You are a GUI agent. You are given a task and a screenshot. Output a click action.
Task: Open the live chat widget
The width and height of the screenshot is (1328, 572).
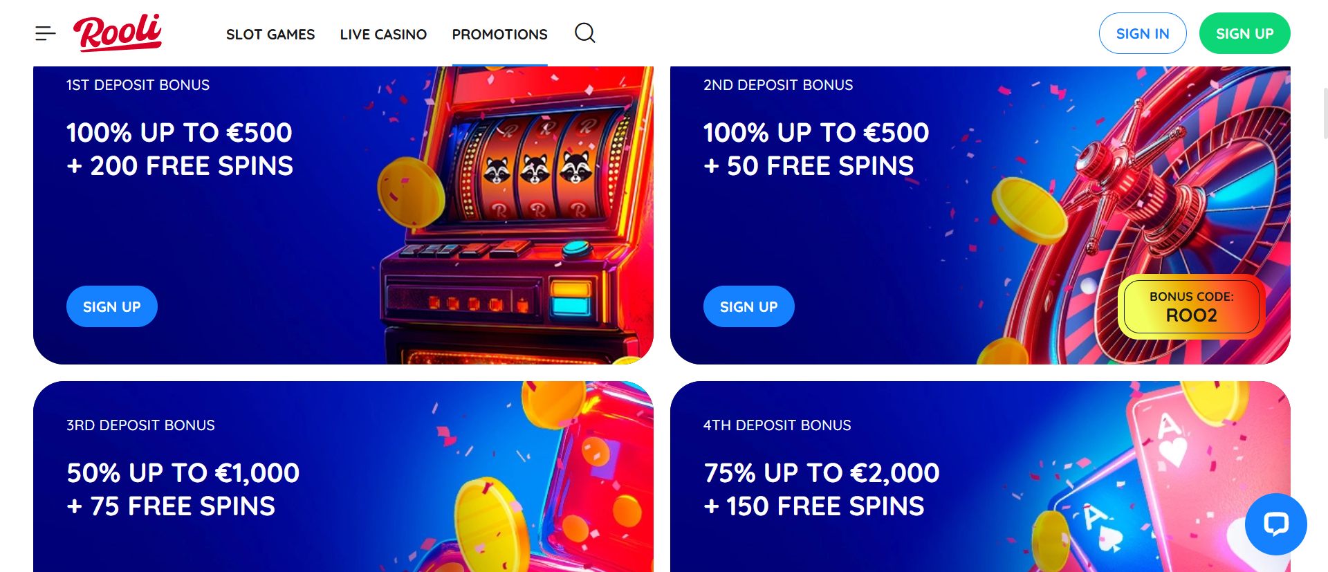point(1275,524)
